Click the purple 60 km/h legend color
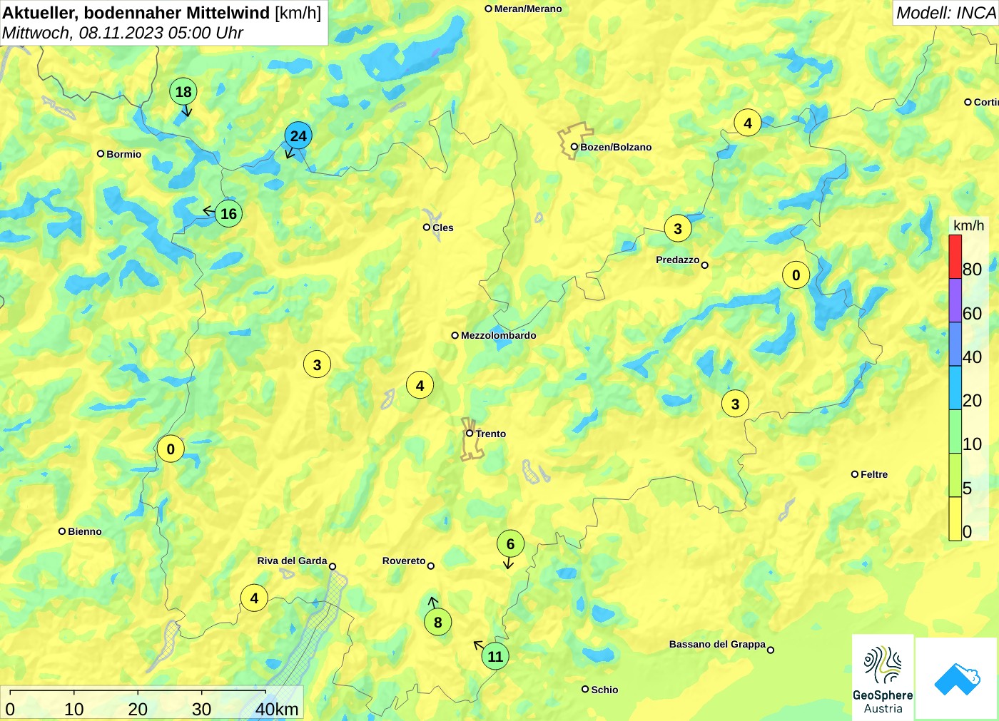Viewport: 999px width, 721px height. (955, 300)
